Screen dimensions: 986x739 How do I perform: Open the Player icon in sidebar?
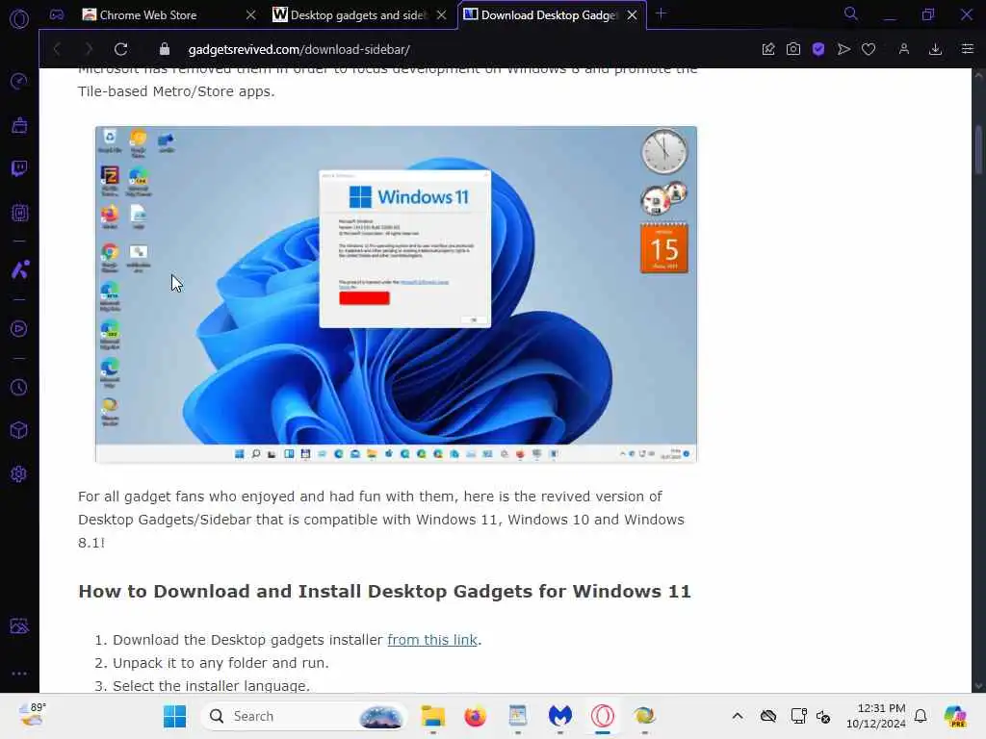(x=19, y=329)
